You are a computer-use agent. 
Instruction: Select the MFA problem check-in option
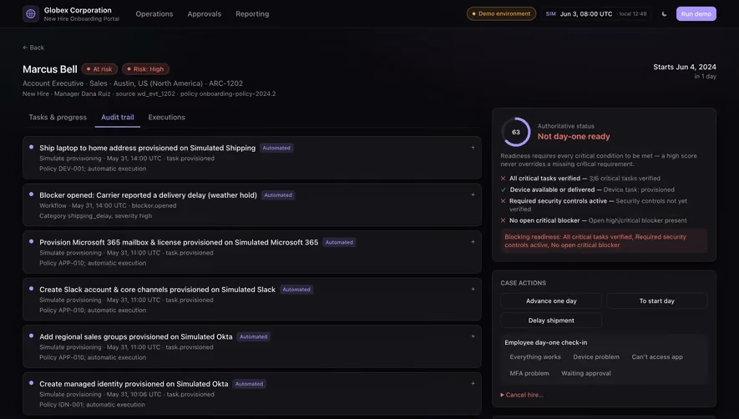pos(529,373)
